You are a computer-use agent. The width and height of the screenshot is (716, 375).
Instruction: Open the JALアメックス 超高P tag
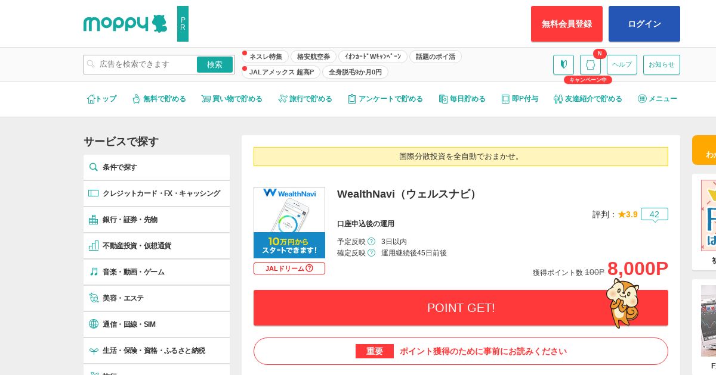tap(281, 72)
